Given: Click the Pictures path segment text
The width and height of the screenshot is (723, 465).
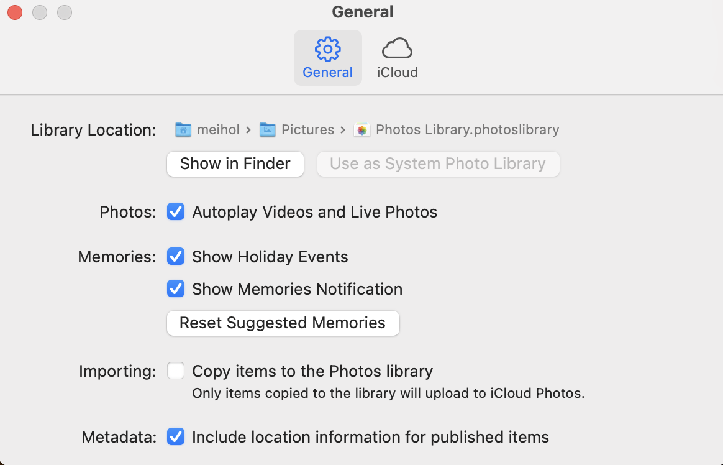Looking at the screenshot, I should point(307,129).
